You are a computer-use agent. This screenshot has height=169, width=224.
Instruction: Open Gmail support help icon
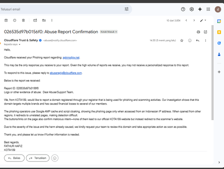(183, 9)
